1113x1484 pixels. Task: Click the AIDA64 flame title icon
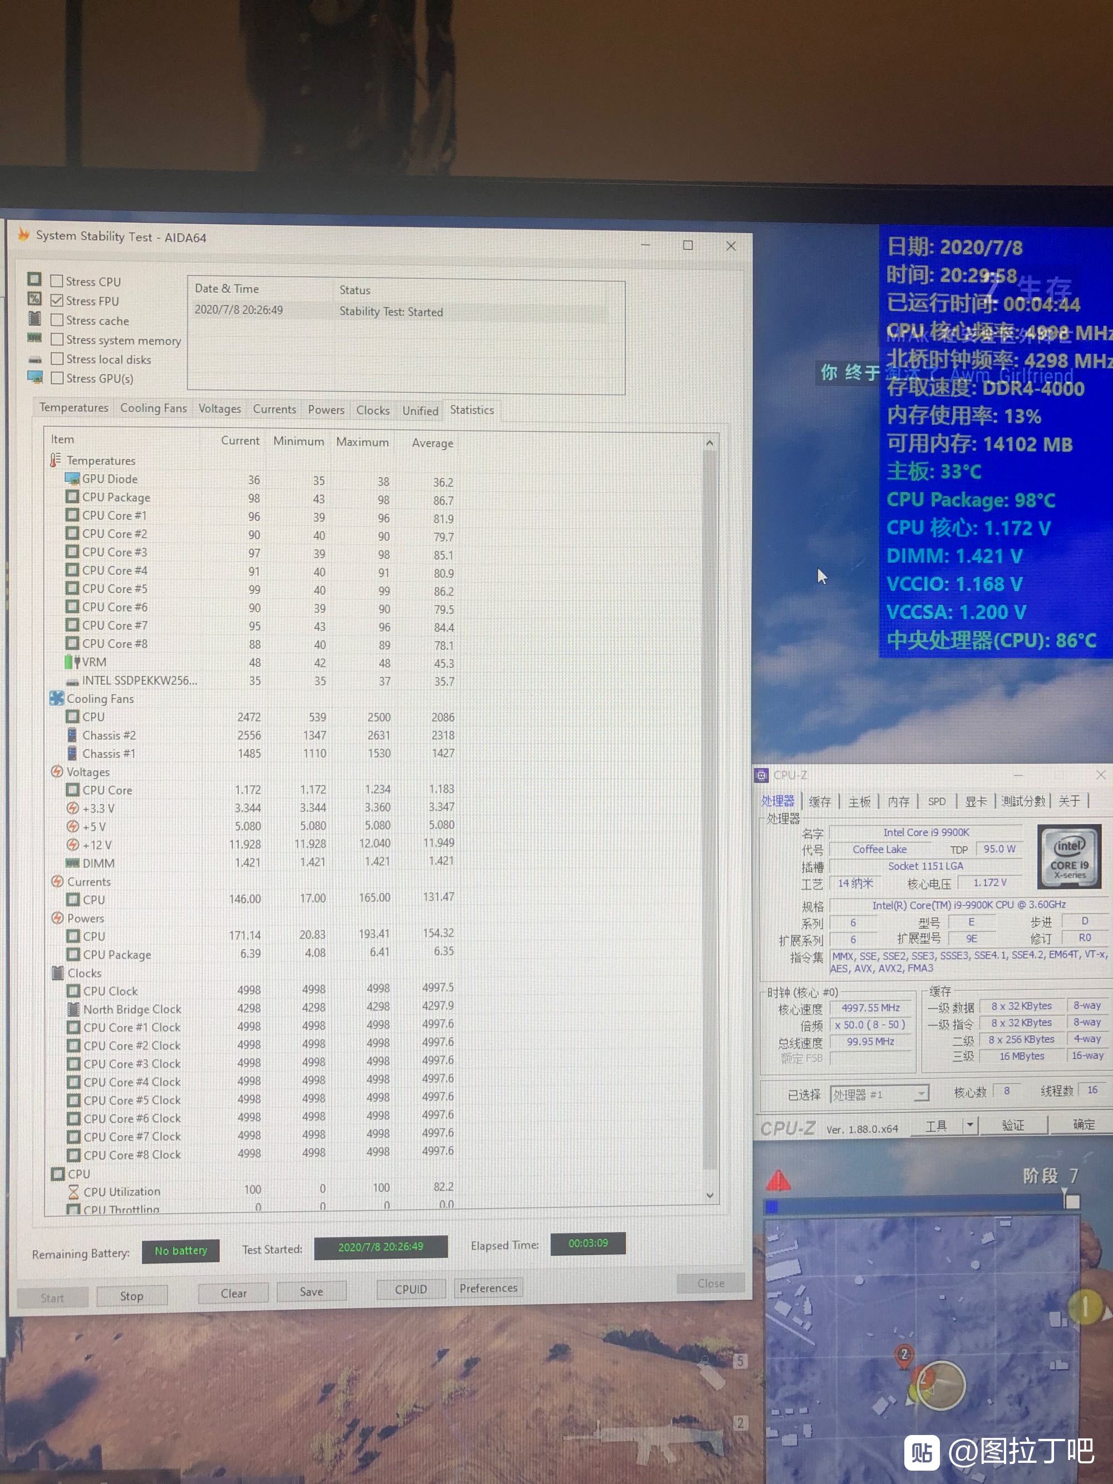pos(23,234)
